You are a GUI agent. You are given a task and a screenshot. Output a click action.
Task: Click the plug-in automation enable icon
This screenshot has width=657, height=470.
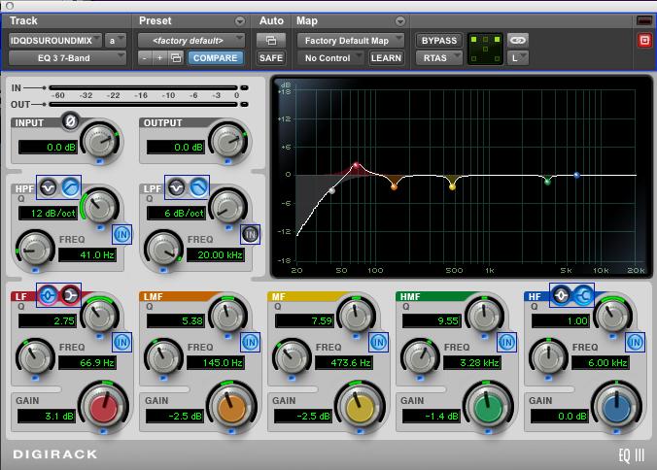click(271, 41)
